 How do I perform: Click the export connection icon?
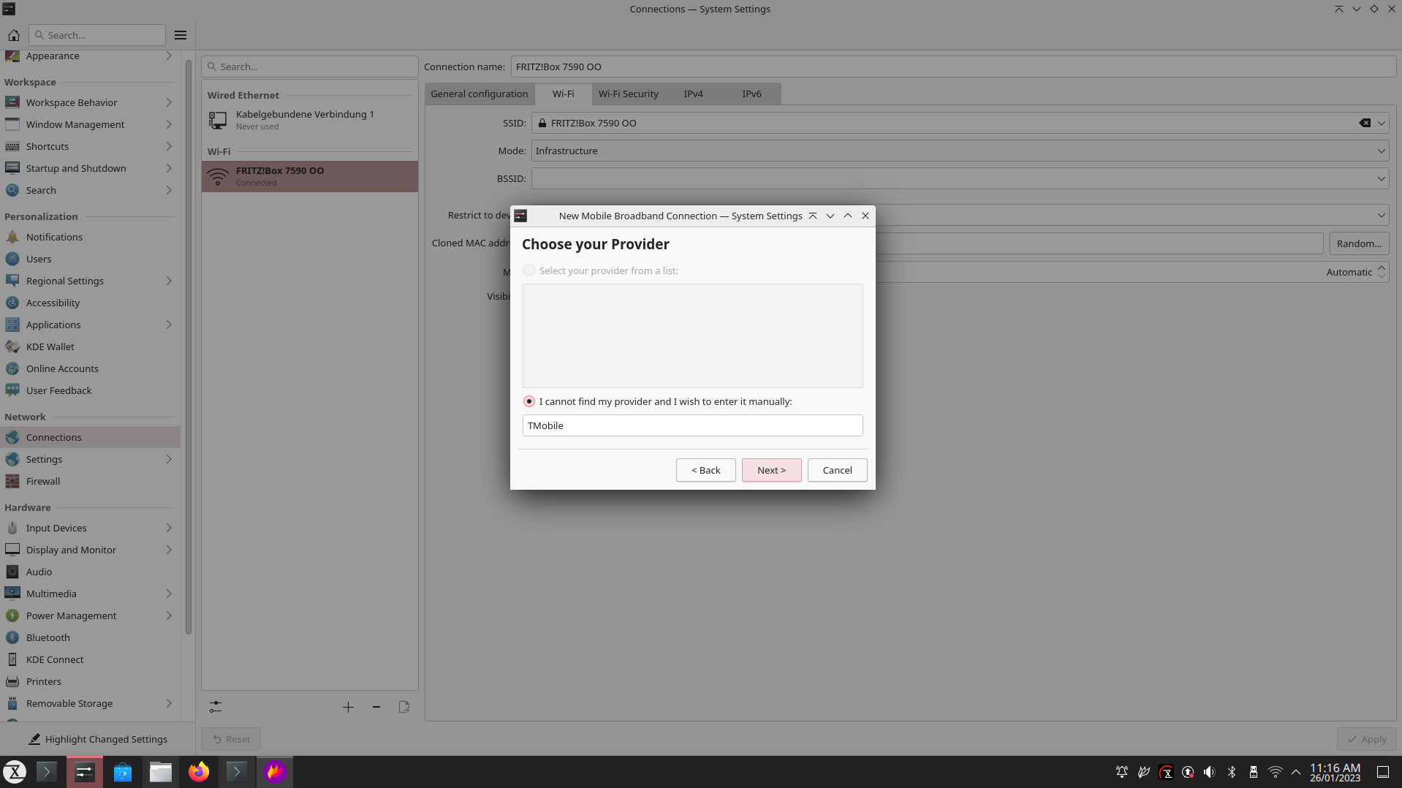pos(404,707)
